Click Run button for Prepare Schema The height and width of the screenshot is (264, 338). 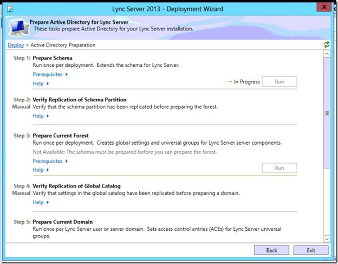pos(279,81)
